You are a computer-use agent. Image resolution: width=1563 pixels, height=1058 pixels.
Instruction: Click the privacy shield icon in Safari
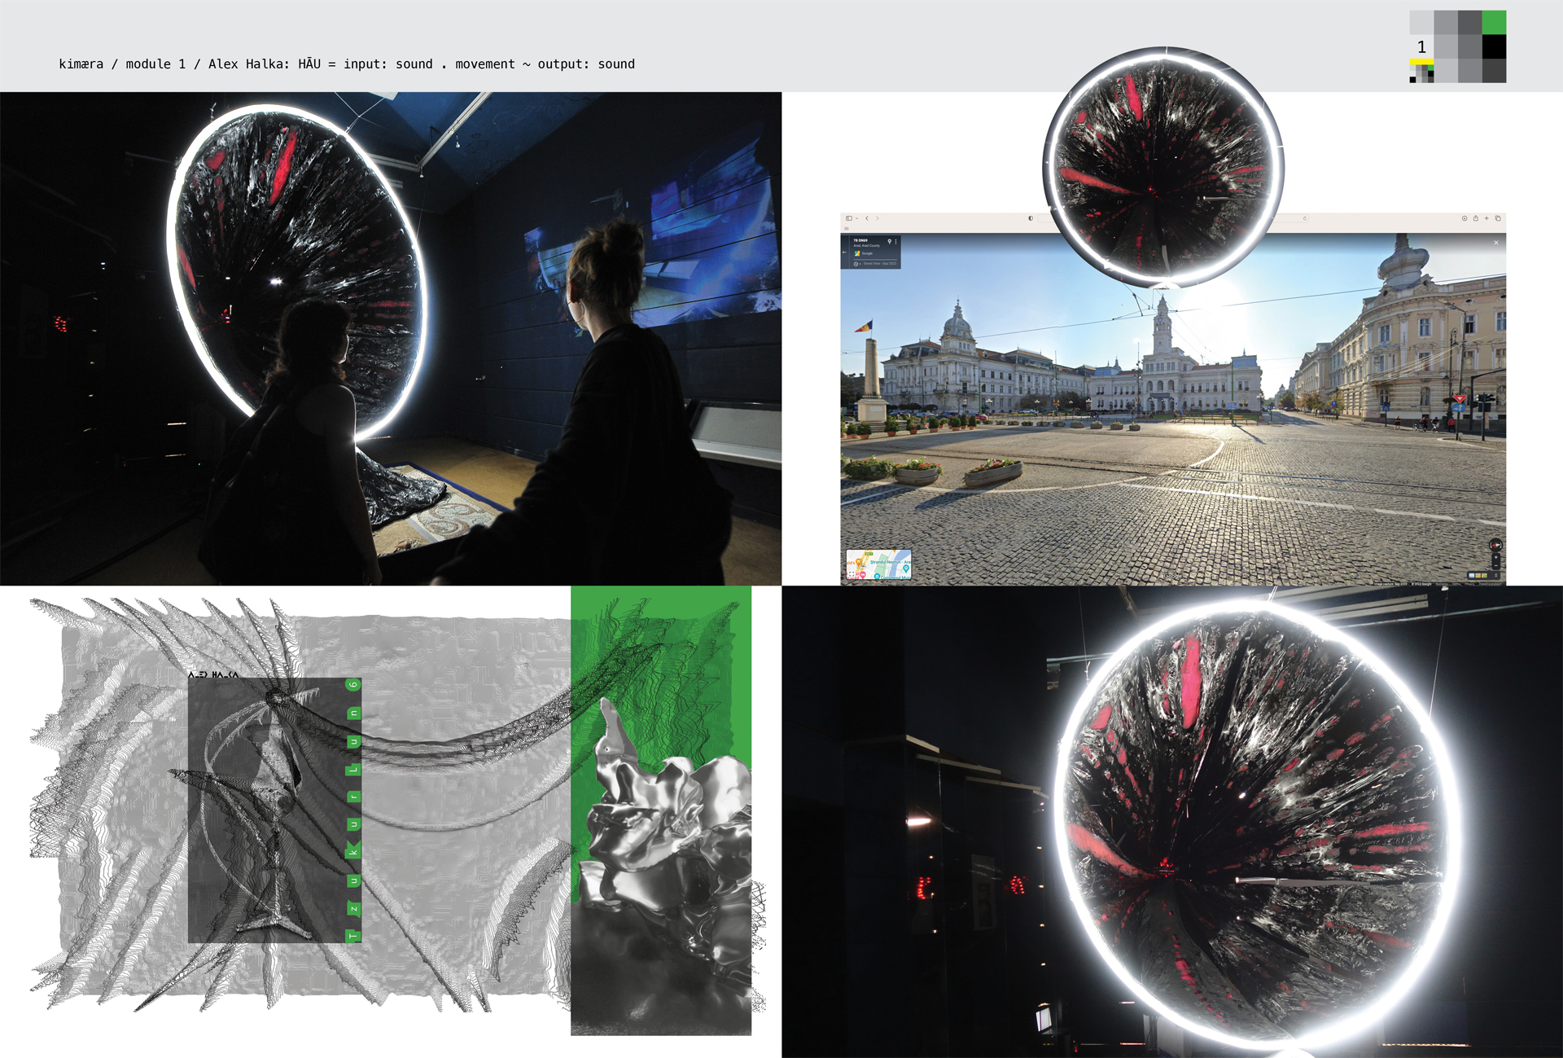(x=1031, y=218)
